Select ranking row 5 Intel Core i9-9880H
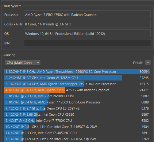Image resolution: width=154 pixels, height=142 pixels. [77, 96]
